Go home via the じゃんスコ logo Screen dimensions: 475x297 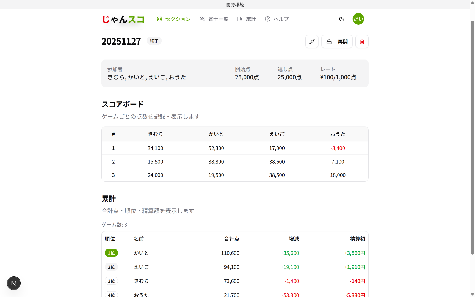123,19
